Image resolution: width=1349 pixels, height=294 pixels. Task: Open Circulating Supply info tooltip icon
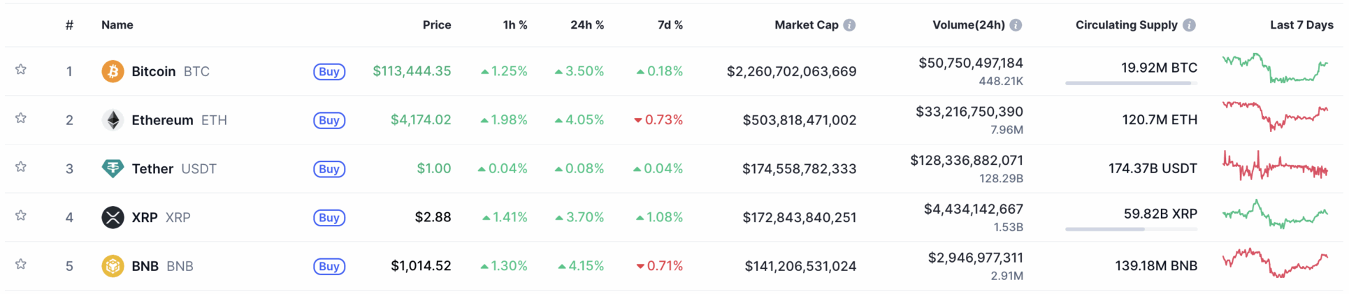coord(1188,25)
